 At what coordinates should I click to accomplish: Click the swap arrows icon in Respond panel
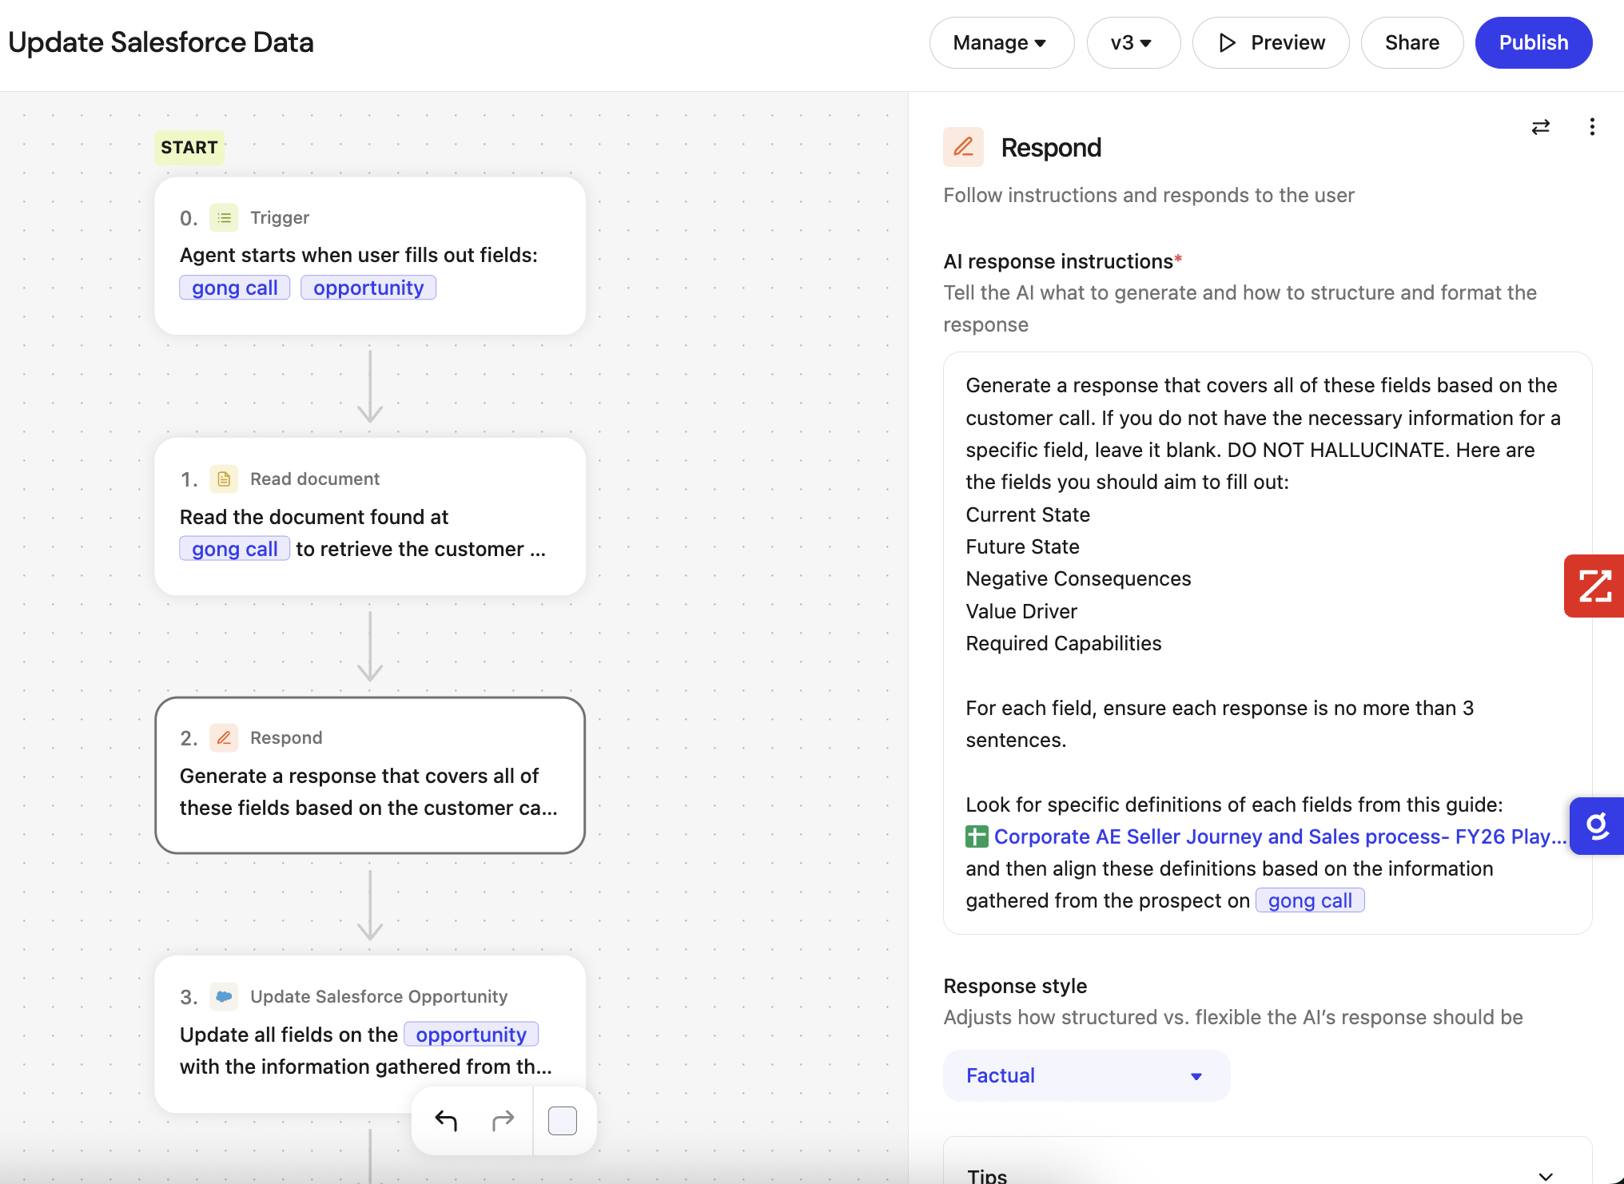[1540, 127]
